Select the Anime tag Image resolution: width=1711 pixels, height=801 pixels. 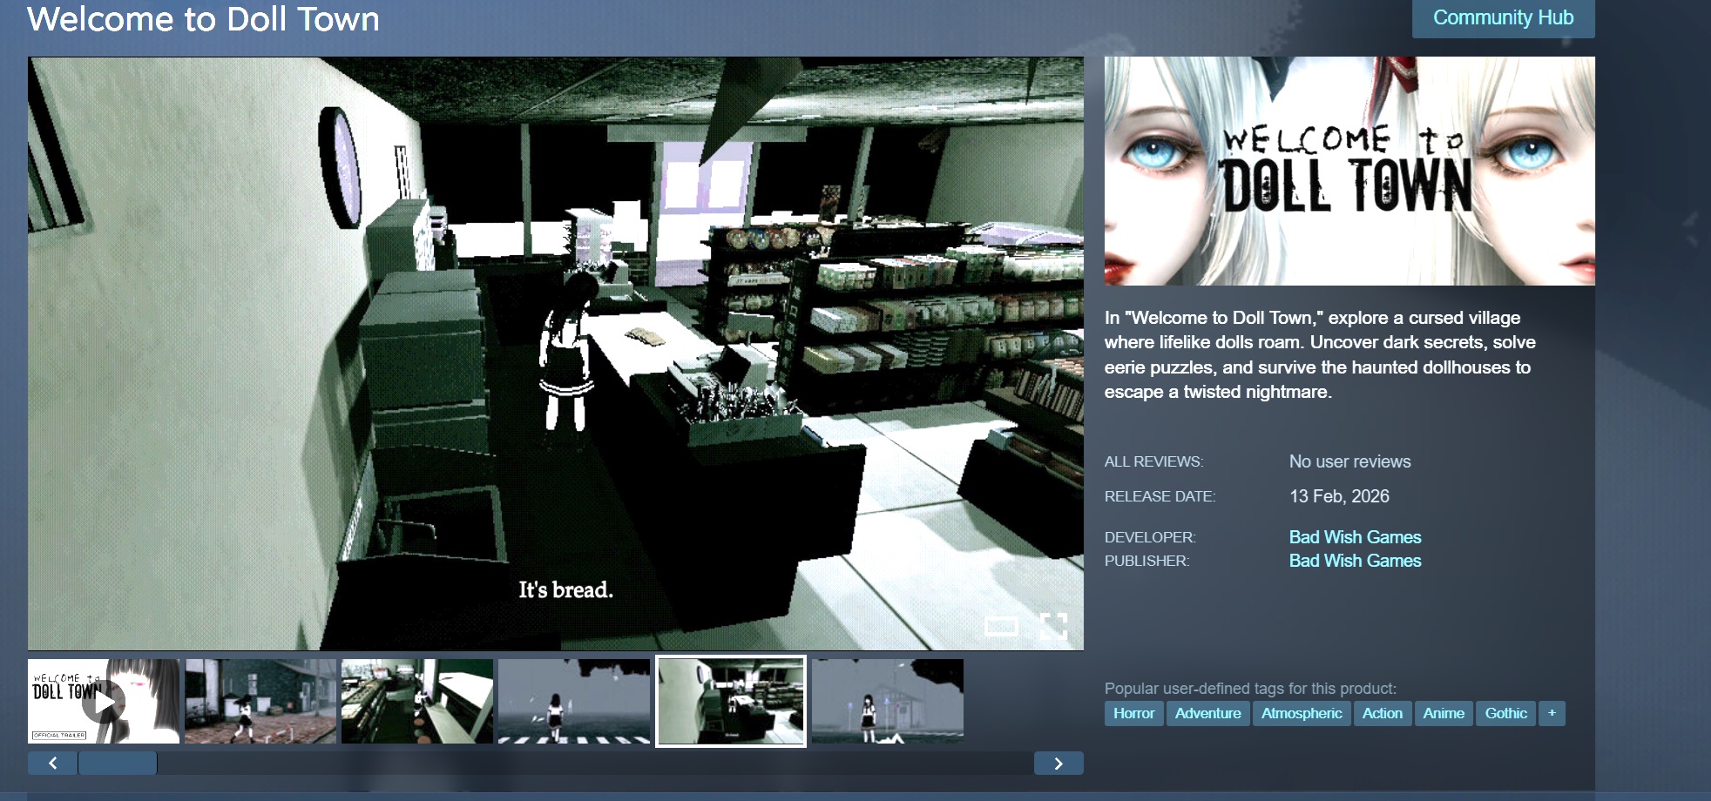[1444, 713]
